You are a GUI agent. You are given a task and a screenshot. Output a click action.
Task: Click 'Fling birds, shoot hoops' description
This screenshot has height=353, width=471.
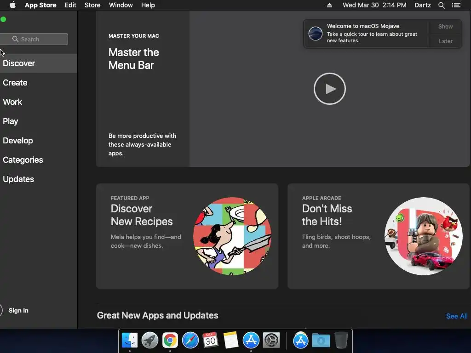click(336, 241)
